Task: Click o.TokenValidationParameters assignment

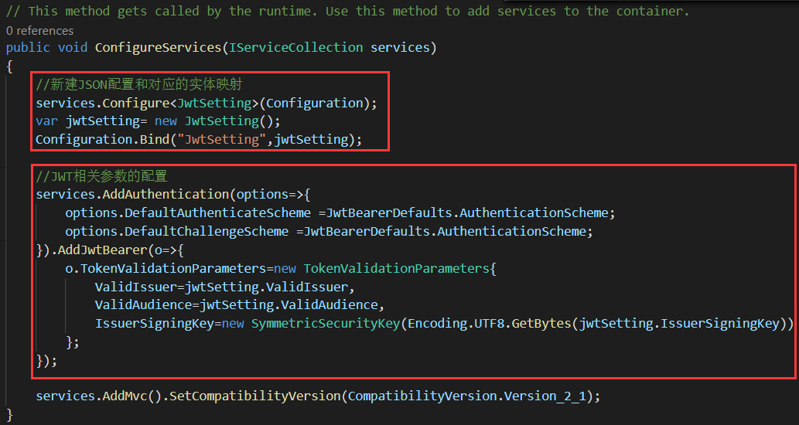Action: tap(280, 268)
